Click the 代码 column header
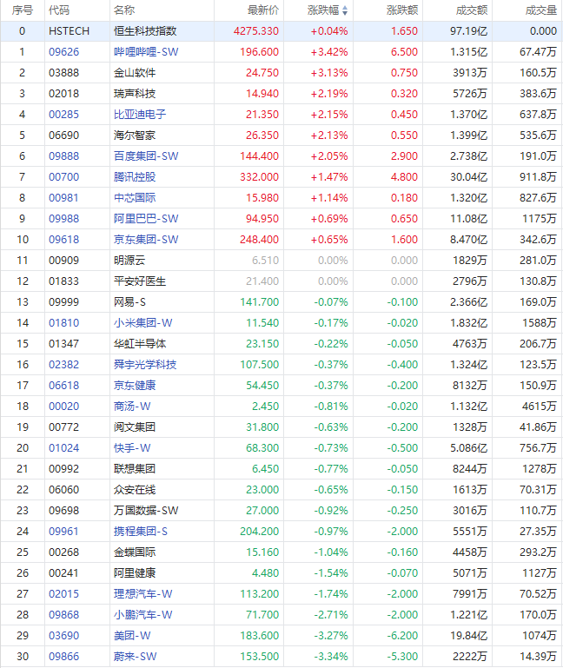Viewport: 563px width, 668px height. click(x=59, y=10)
